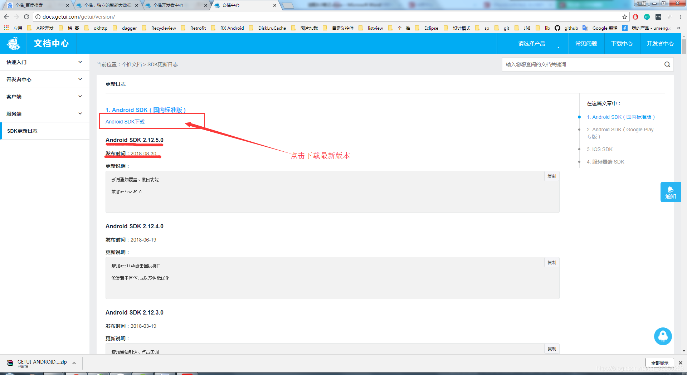Click the Getui logo in the header
The width and height of the screenshot is (687, 375).
coord(14,43)
